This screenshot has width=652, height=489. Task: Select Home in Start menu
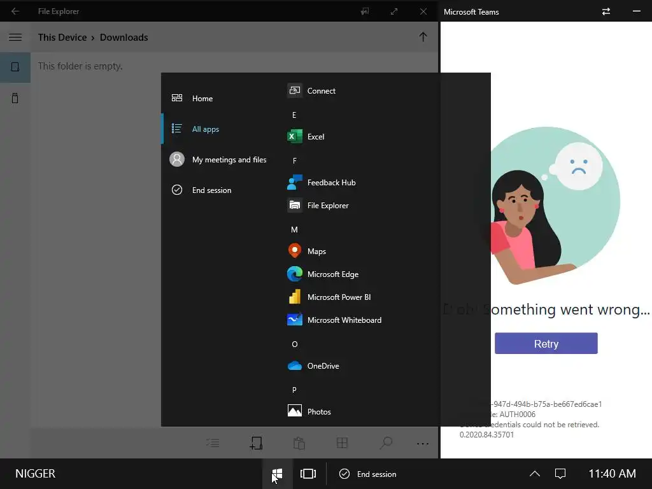point(217,99)
